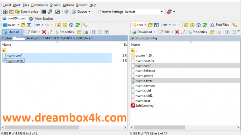Click the local panel horizontal scrollbar
Image resolution: width=241 pixels, height=135 pixels.
(64, 127)
